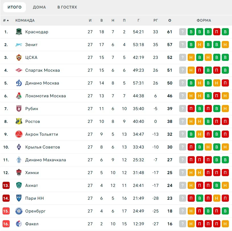Screen dimensions: 232x231
Task: Click the Акрон Тольятти red emblem
Action: click(19, 134)
